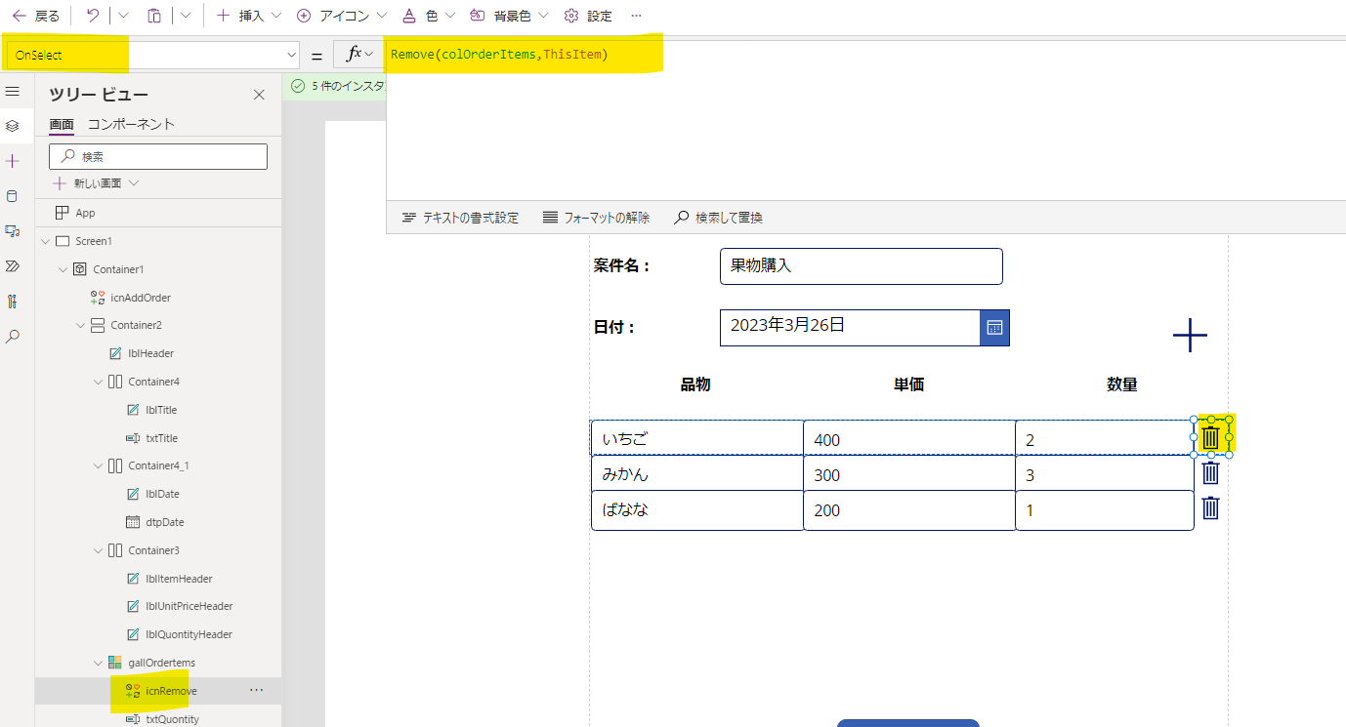The width and height of the screenshot is (1346, 727).
Task: Select icnRemove tree item
Action: point(171,691)
